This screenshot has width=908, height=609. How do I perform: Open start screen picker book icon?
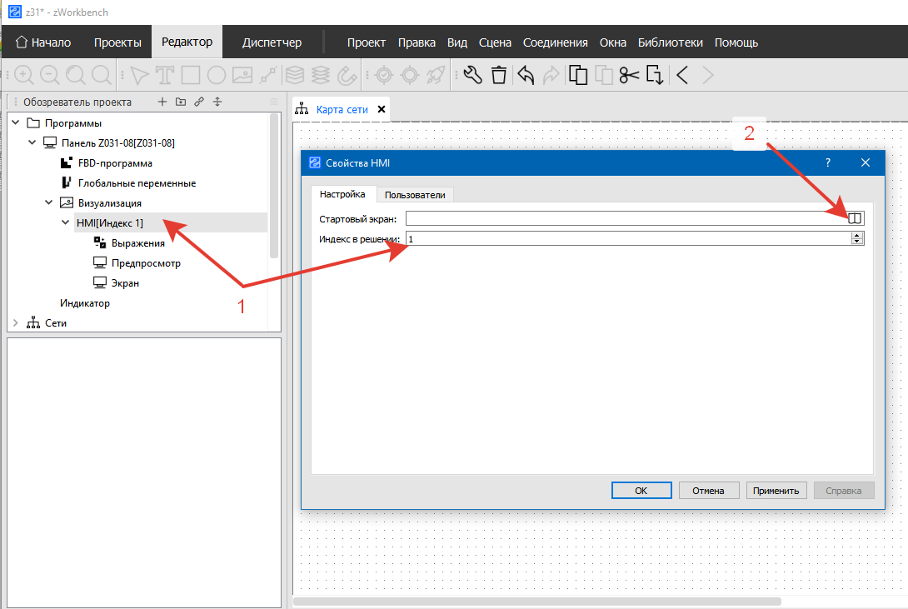(854, 218)
